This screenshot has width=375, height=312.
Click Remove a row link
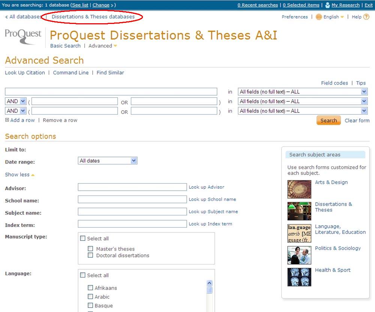[60, 120]
